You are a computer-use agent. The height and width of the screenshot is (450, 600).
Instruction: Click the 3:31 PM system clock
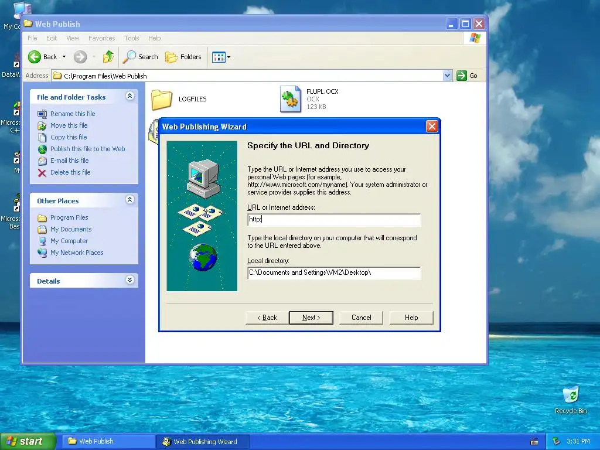578,442
